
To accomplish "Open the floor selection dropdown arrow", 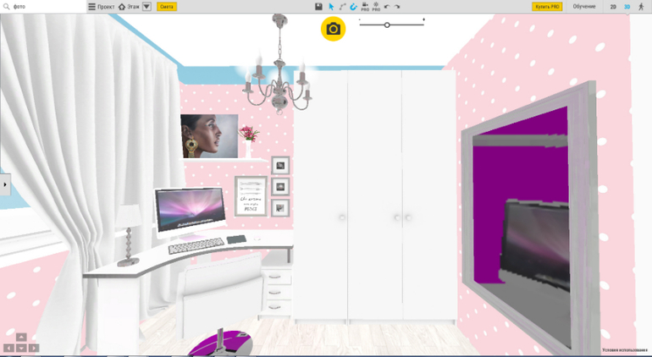I will (146, 7).
